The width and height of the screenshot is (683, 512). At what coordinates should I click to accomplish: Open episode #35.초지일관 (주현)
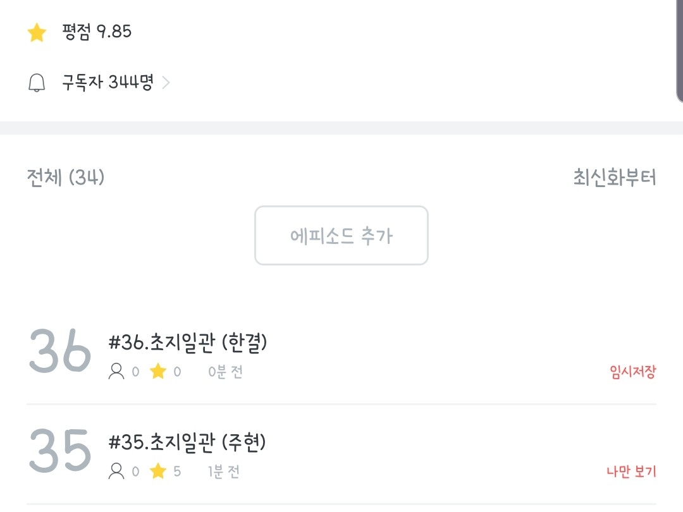tap(187, 442)
